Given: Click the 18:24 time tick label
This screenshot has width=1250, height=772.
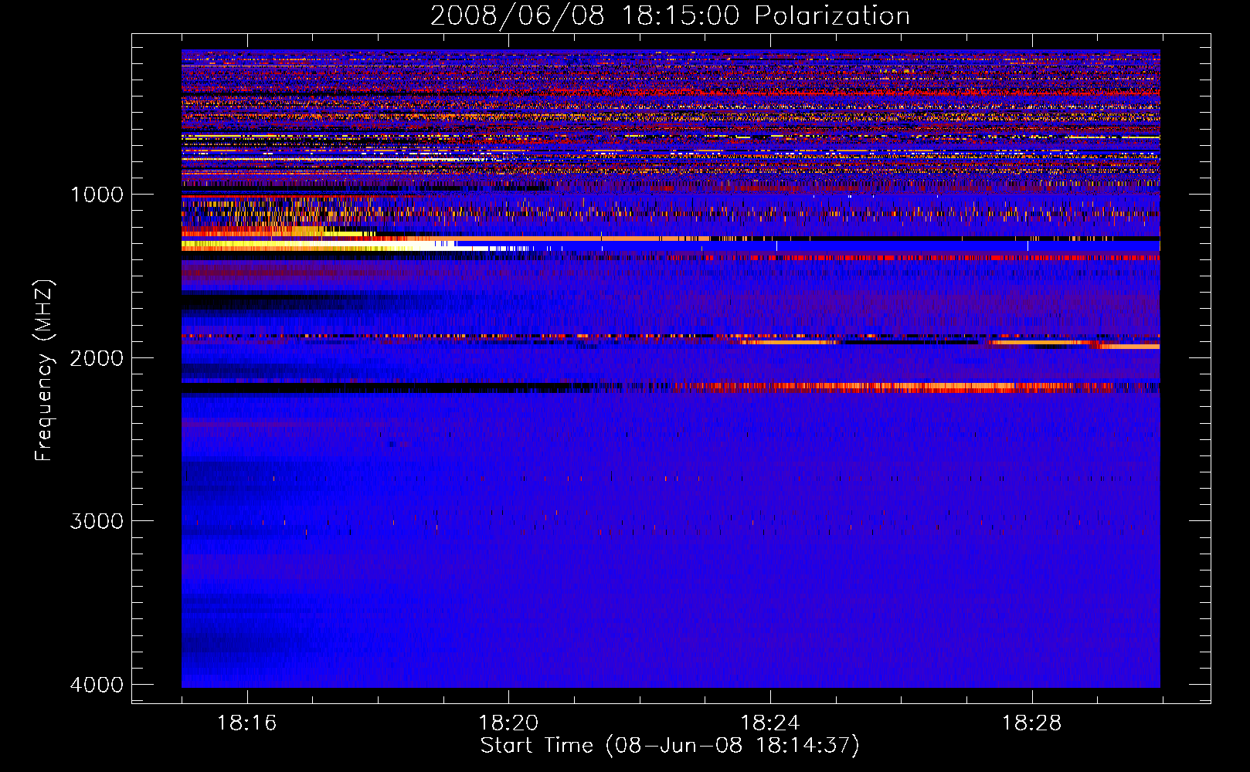Looking at the screenshot, I should pos(770,723).
